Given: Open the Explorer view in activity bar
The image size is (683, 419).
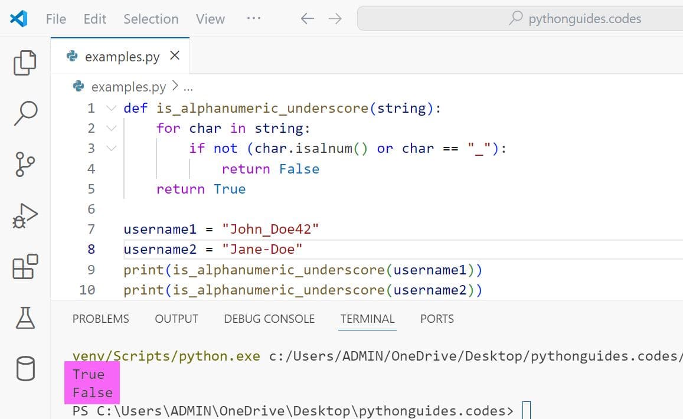Looking at the screenshot, I should (25, 63).
